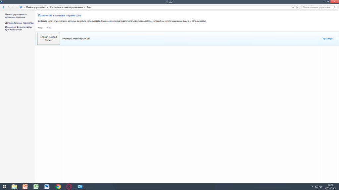Click the forward navigation arrow
Screen dimensions: 339x190
pos(9,7)
